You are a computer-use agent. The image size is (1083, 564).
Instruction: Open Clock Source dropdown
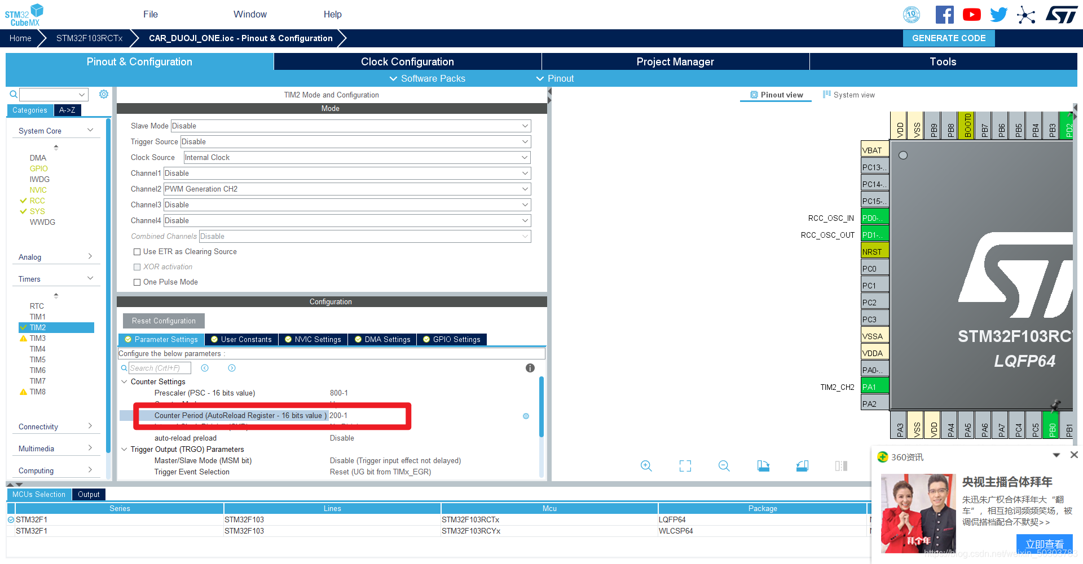[x=357, y=157]
